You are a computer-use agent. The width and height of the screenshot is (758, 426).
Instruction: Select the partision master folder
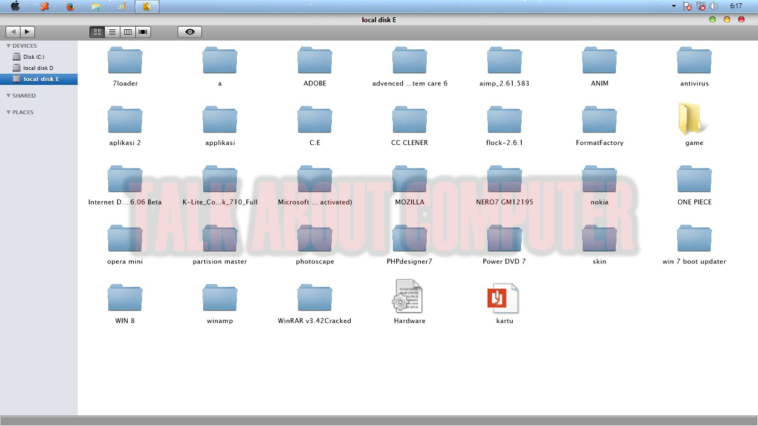click(220, 245)
